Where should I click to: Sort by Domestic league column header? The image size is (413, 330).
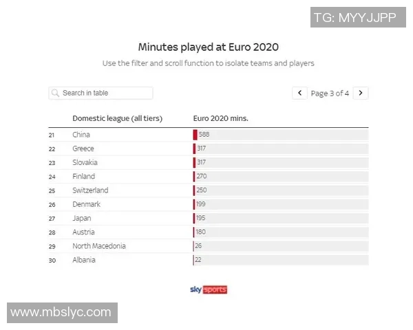(x=117, y=118)
